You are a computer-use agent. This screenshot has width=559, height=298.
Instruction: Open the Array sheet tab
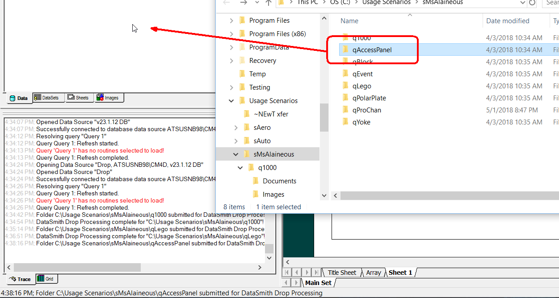(374, 273)
